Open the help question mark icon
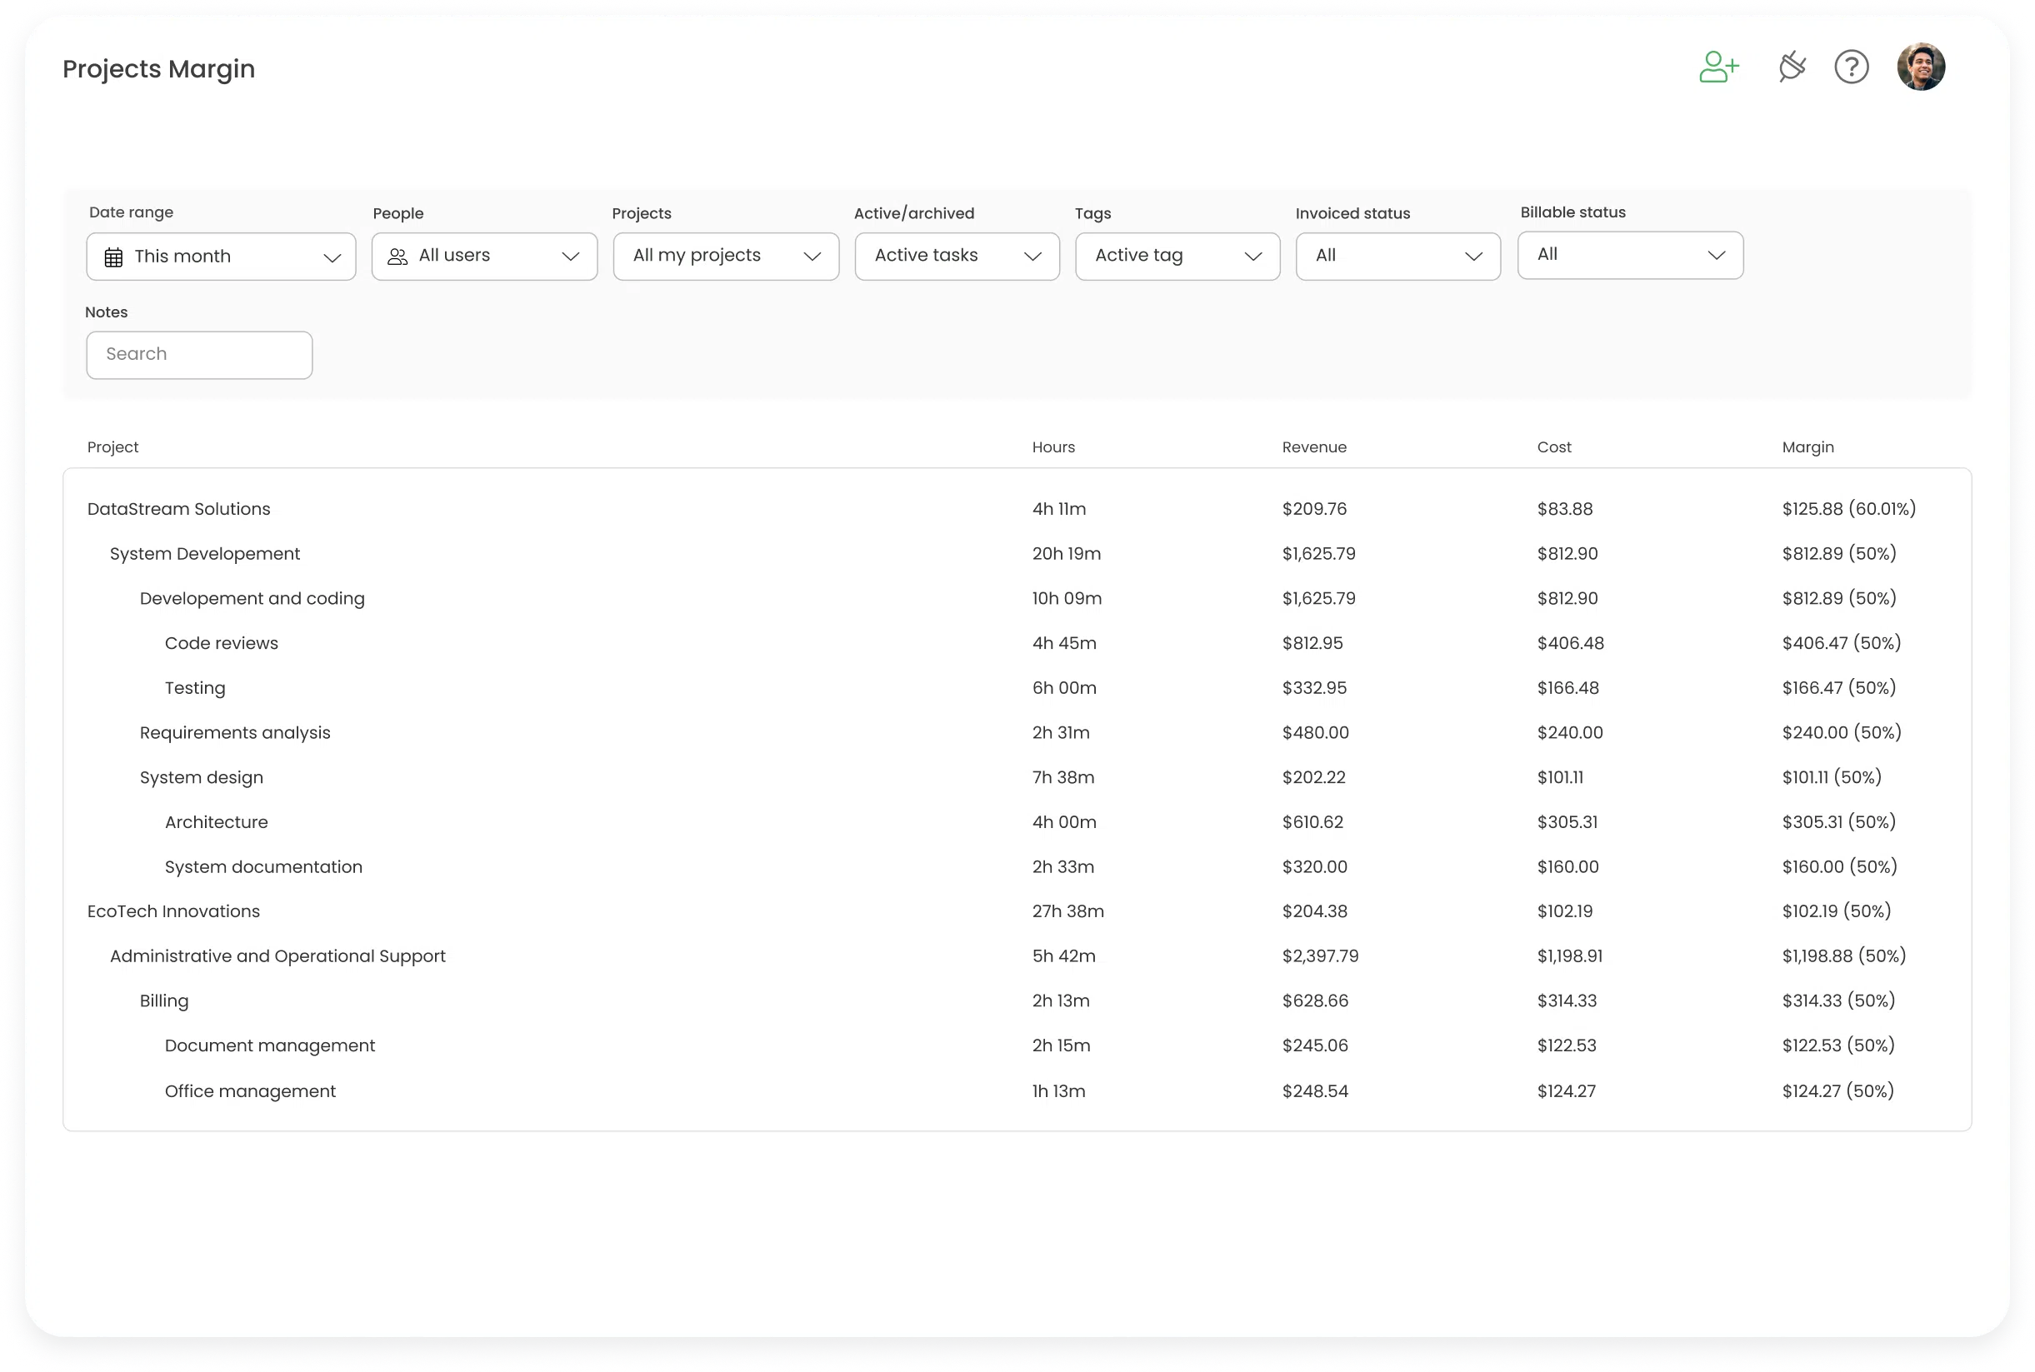This screenshot has height=1372, width=2035. [x=1851, y=67]
